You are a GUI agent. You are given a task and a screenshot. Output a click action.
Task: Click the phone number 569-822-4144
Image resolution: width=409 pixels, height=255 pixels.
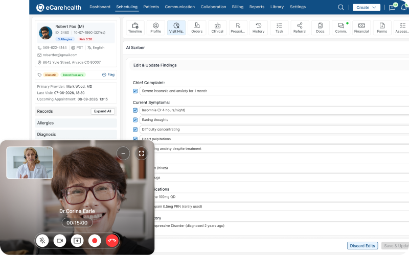pyautogui.click(x=55, y=48)
